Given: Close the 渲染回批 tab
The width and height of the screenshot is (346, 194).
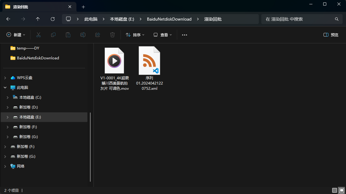Looking at the screenshot, I should (70, 7).
